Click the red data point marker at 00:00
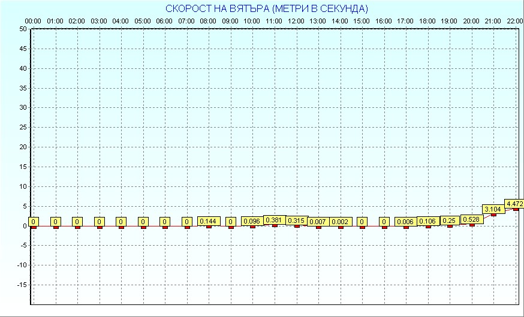The image size is (524, 317). coord(34,227)
